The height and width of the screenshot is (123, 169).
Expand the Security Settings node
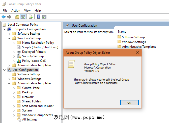point(14,56)
